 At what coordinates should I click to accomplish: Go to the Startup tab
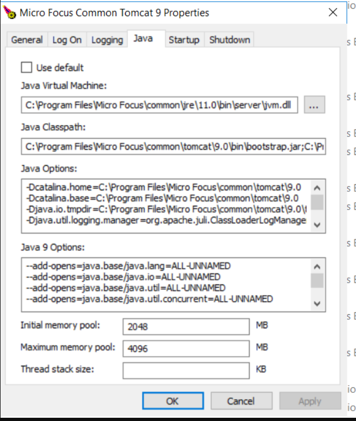(x=184, y=40)
